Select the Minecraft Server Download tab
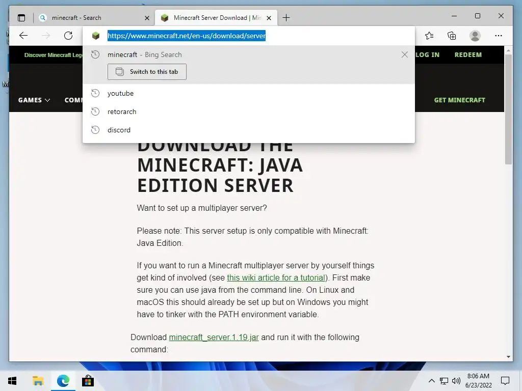Viewport: 522px width, 391px height. pos(216,18)
